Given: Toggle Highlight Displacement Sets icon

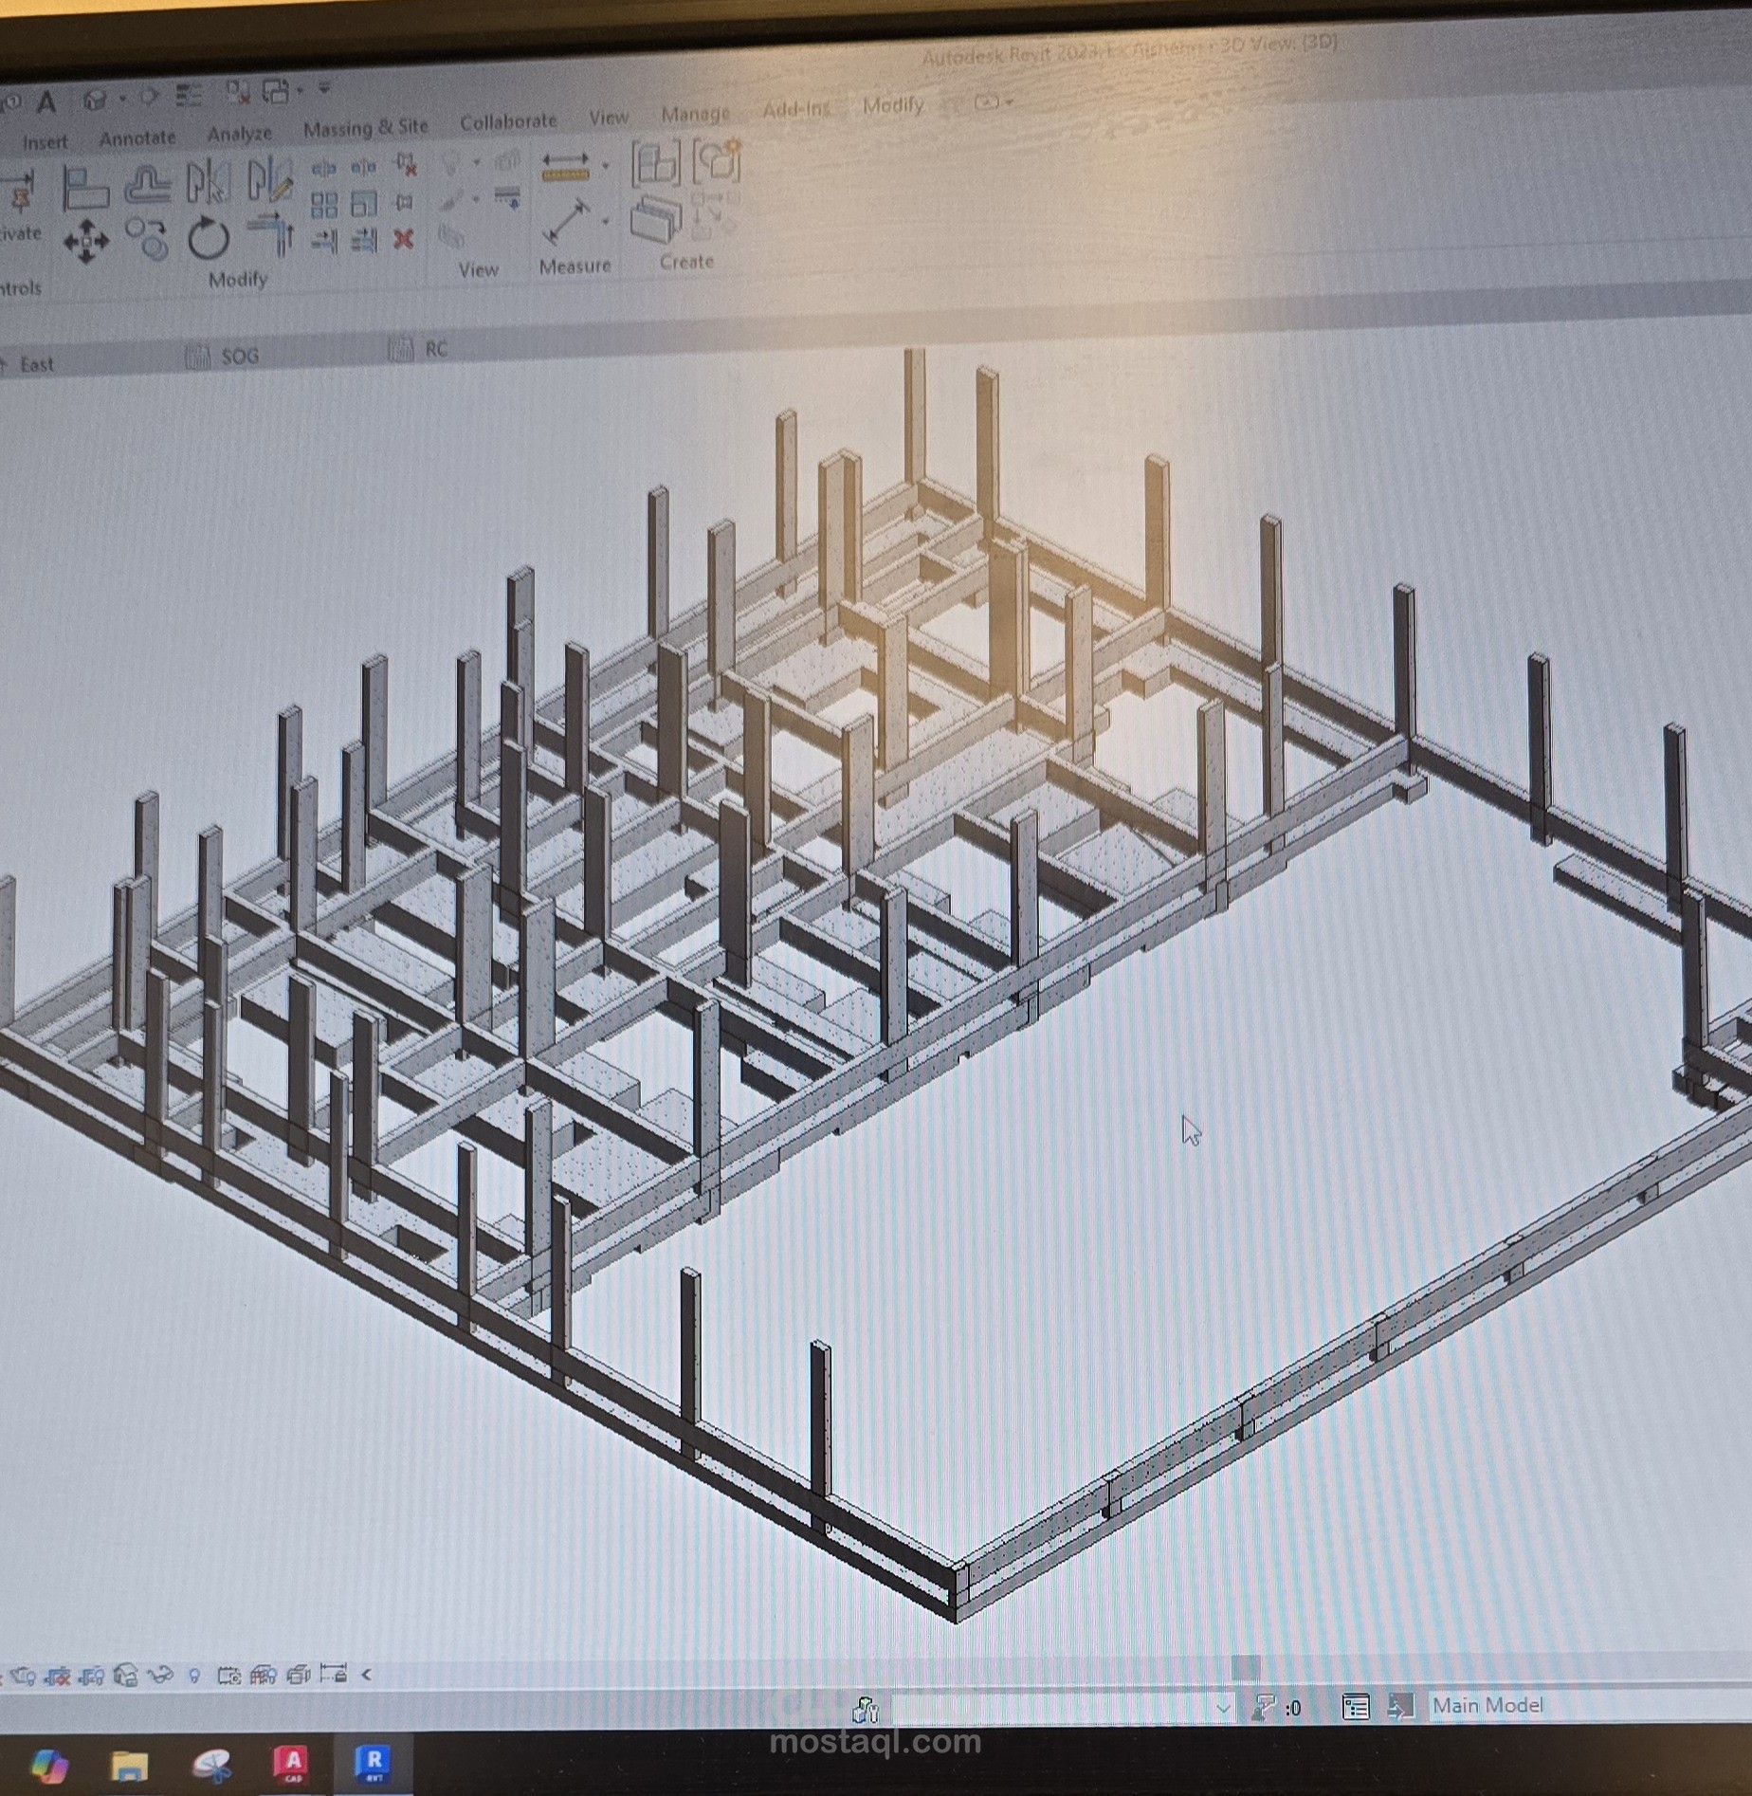Looking at the screenshot, I should click(x=299, y=1676).
